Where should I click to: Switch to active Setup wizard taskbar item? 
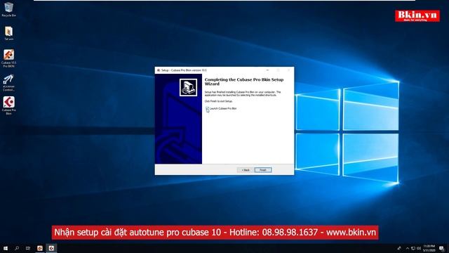point(51,248)
